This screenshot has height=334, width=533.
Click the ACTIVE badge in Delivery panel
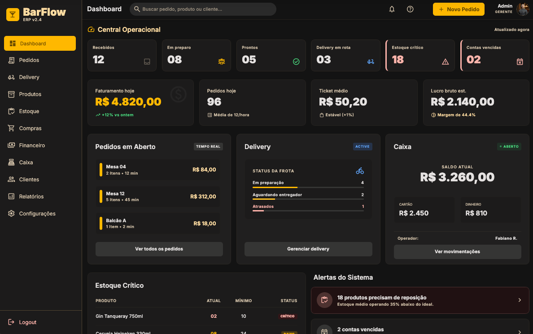pos(363,147)
